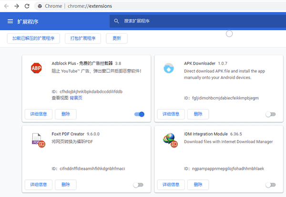Click 删除 to remove Adblock Plus
This screenshot has height=197, width=286.
(66, 114)
